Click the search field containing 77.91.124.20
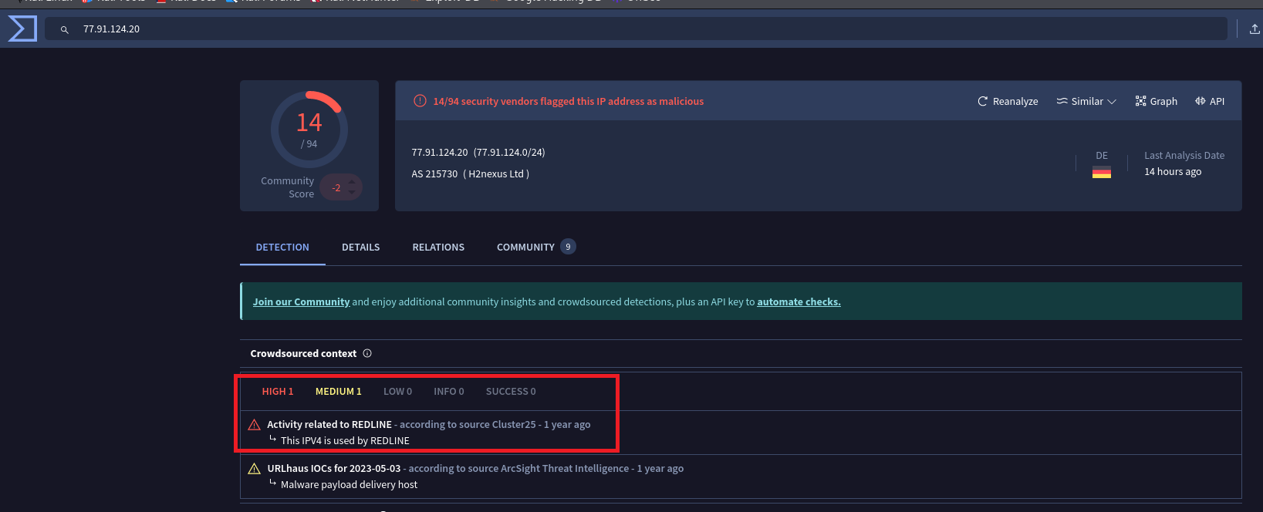Image resolution: width=1263 pixels, height=512 pixels. [617, 29]
